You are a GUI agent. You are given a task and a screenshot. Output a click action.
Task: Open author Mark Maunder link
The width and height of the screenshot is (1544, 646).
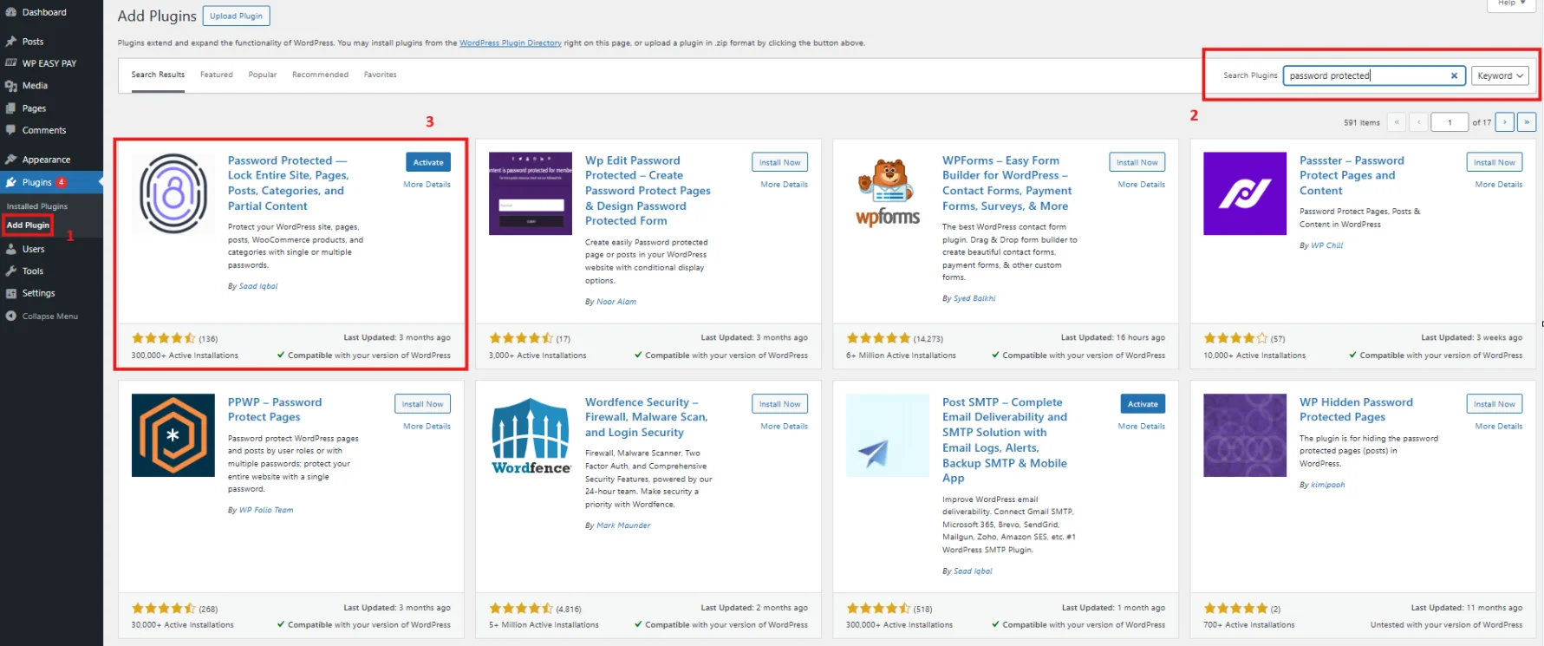[623, 525]
